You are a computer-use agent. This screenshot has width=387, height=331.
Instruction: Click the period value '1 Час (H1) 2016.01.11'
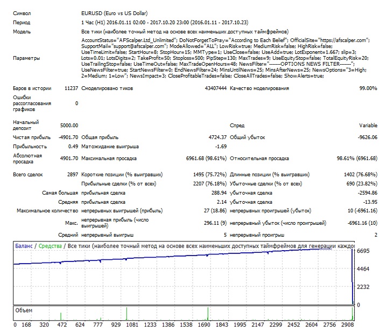click(x=165, y=23)
